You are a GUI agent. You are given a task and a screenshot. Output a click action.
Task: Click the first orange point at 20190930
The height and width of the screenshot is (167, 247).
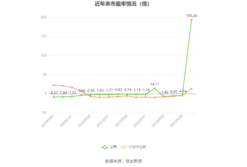pyautogui.click(x=53, y=85)
